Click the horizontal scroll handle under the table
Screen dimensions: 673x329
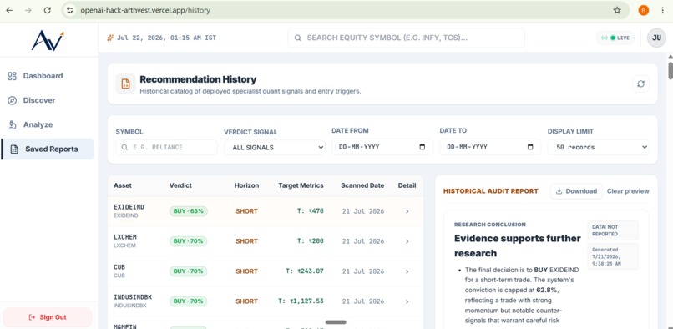tap(336, 322)
